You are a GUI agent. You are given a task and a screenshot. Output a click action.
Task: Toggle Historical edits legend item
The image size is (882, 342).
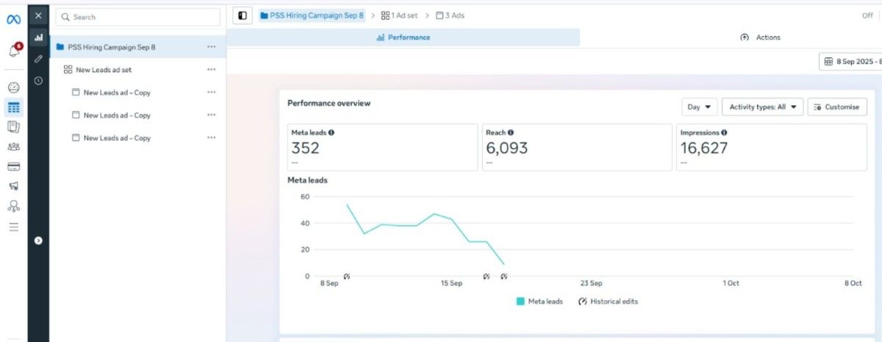tap(609, 302)
